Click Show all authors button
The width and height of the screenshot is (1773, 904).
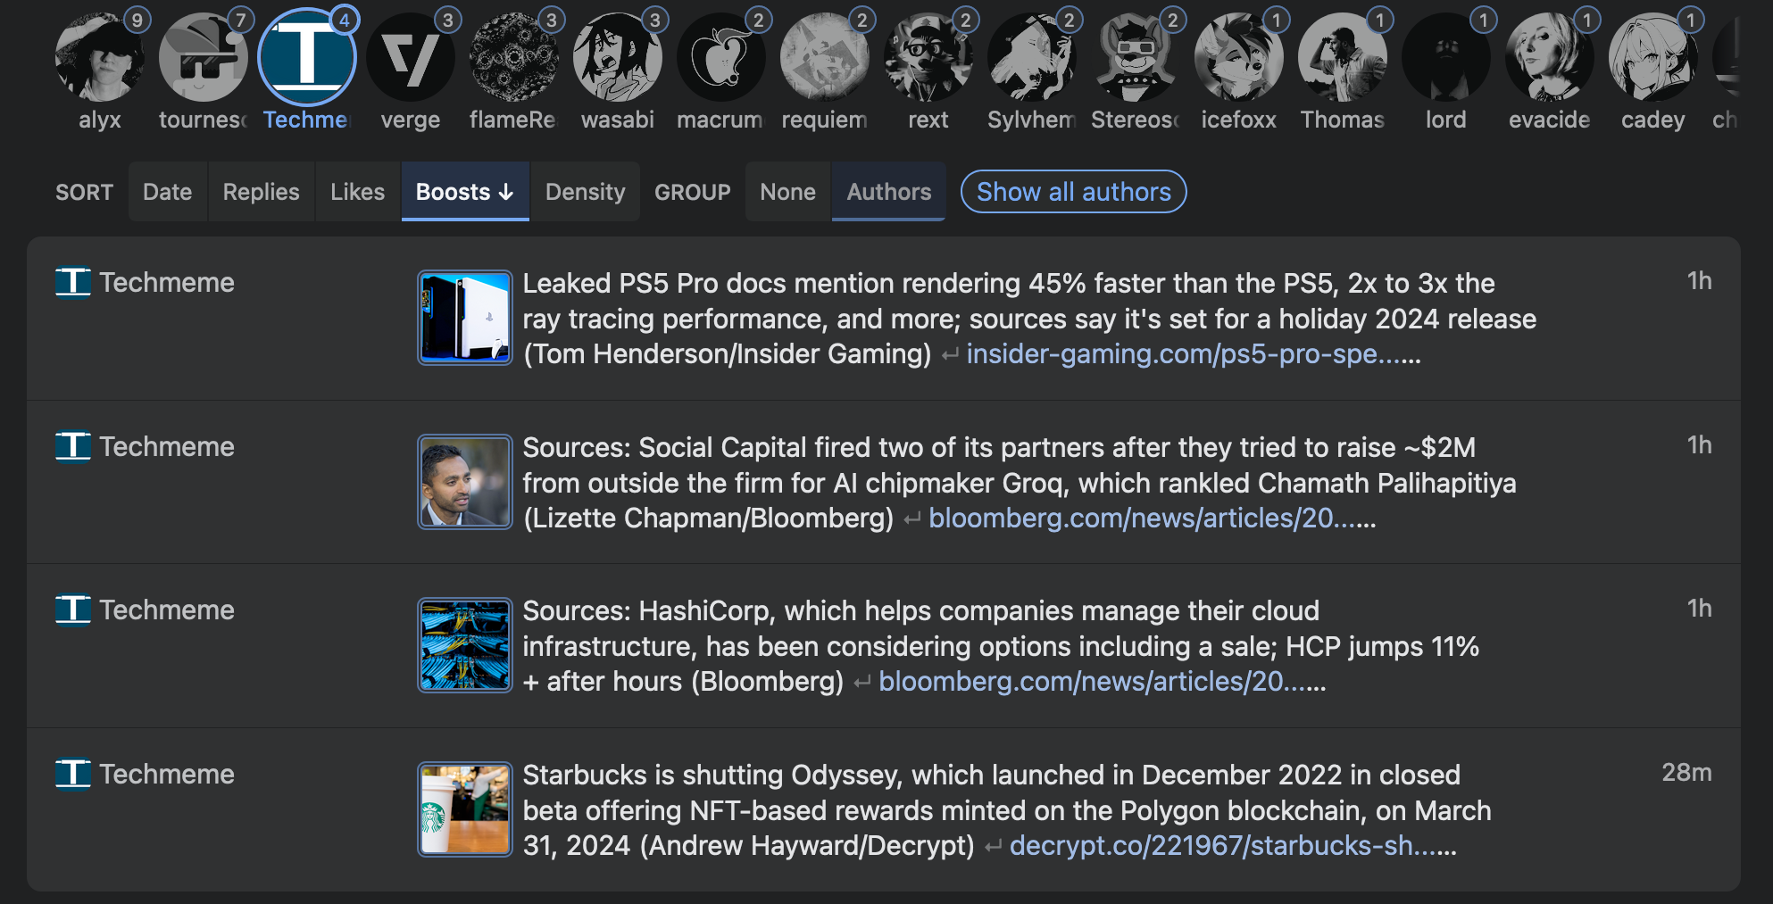pyautogui.click(x=1074, y=192)
